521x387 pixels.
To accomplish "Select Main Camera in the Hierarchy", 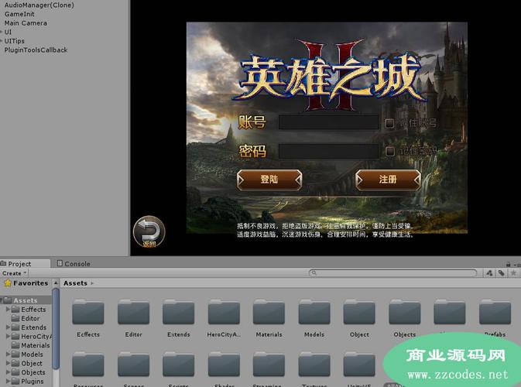I will click(x=26, y=23).
